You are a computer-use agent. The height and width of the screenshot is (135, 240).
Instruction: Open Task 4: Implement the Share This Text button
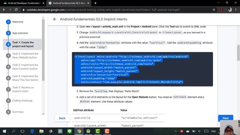click(25, 78)
